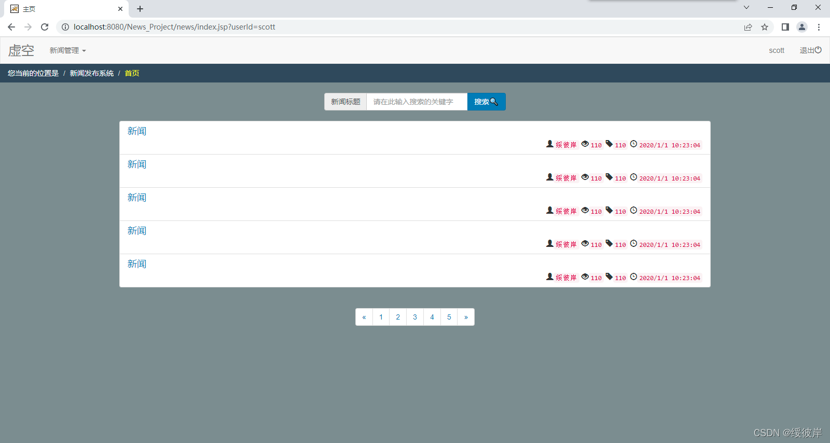Bookmark this page with star icon

(x=765, y=27)
